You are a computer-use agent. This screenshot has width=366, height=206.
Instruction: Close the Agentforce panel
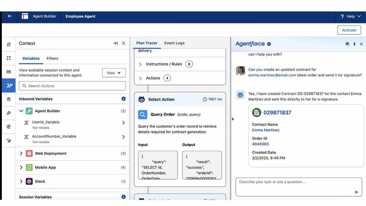pyautogui.click(x=361, y=44)
